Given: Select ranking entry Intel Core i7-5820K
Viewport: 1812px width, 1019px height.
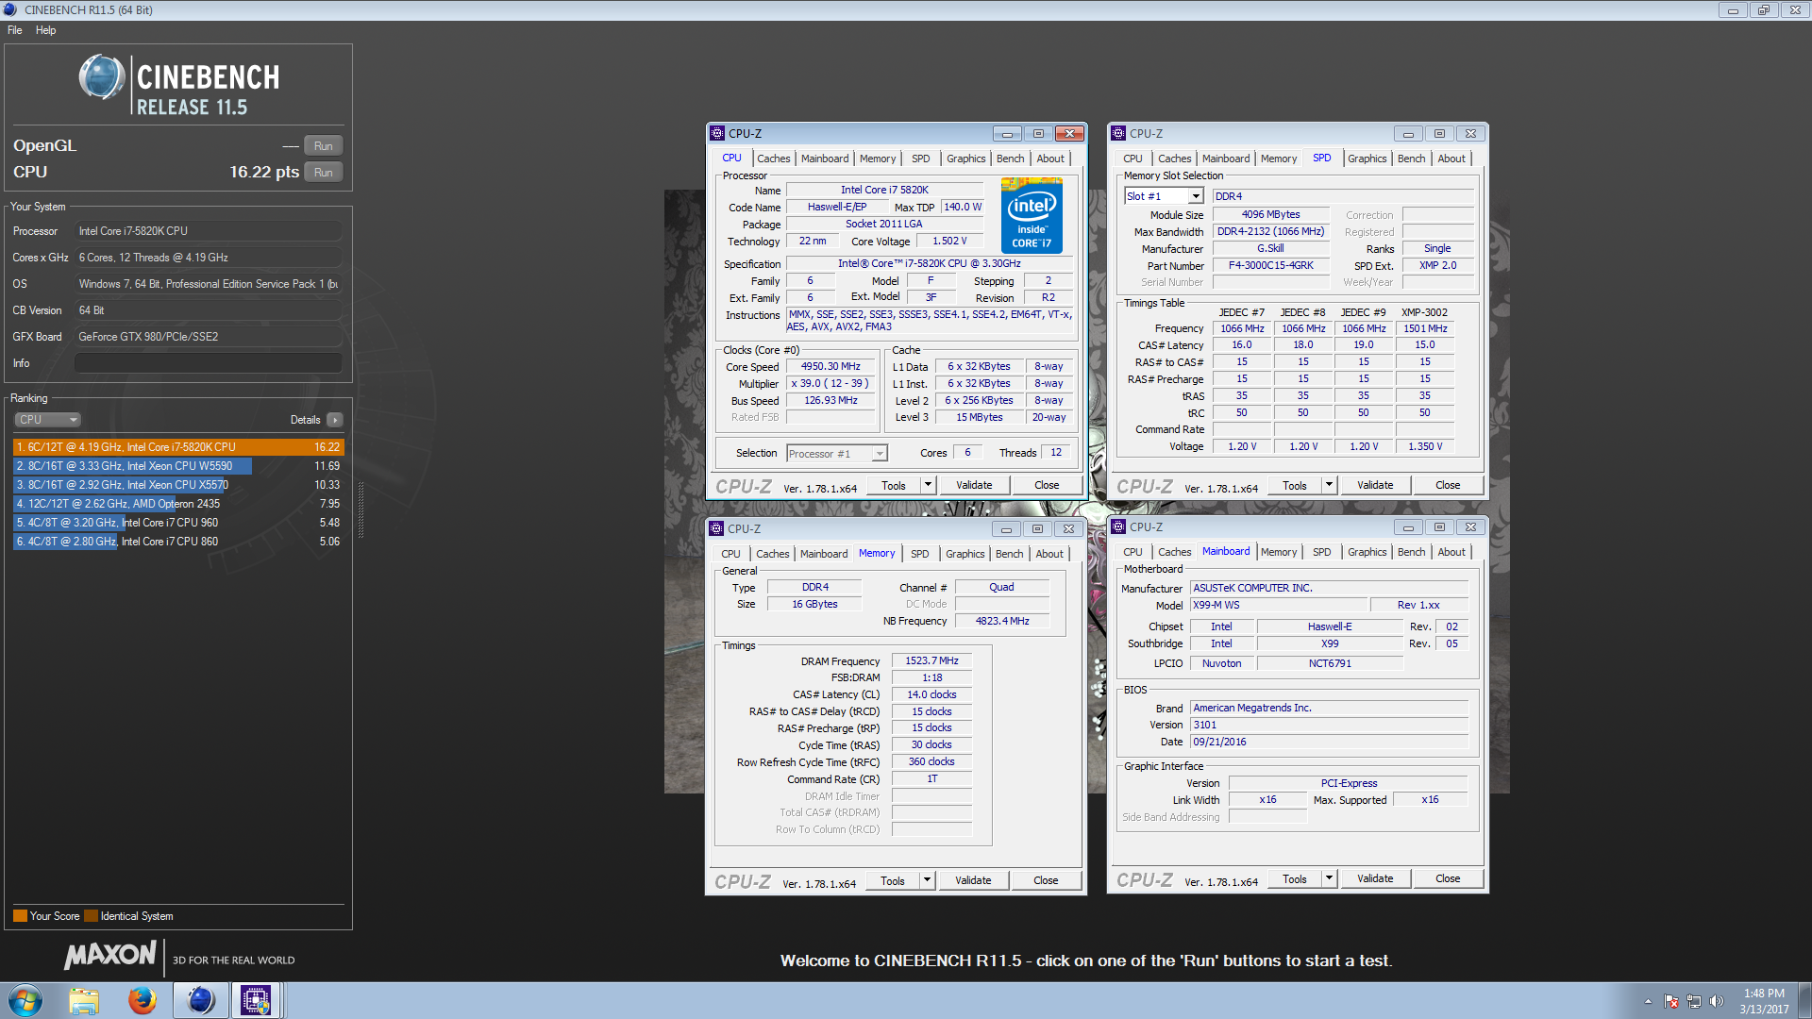Looking at the screenshot, I should 178,447.
